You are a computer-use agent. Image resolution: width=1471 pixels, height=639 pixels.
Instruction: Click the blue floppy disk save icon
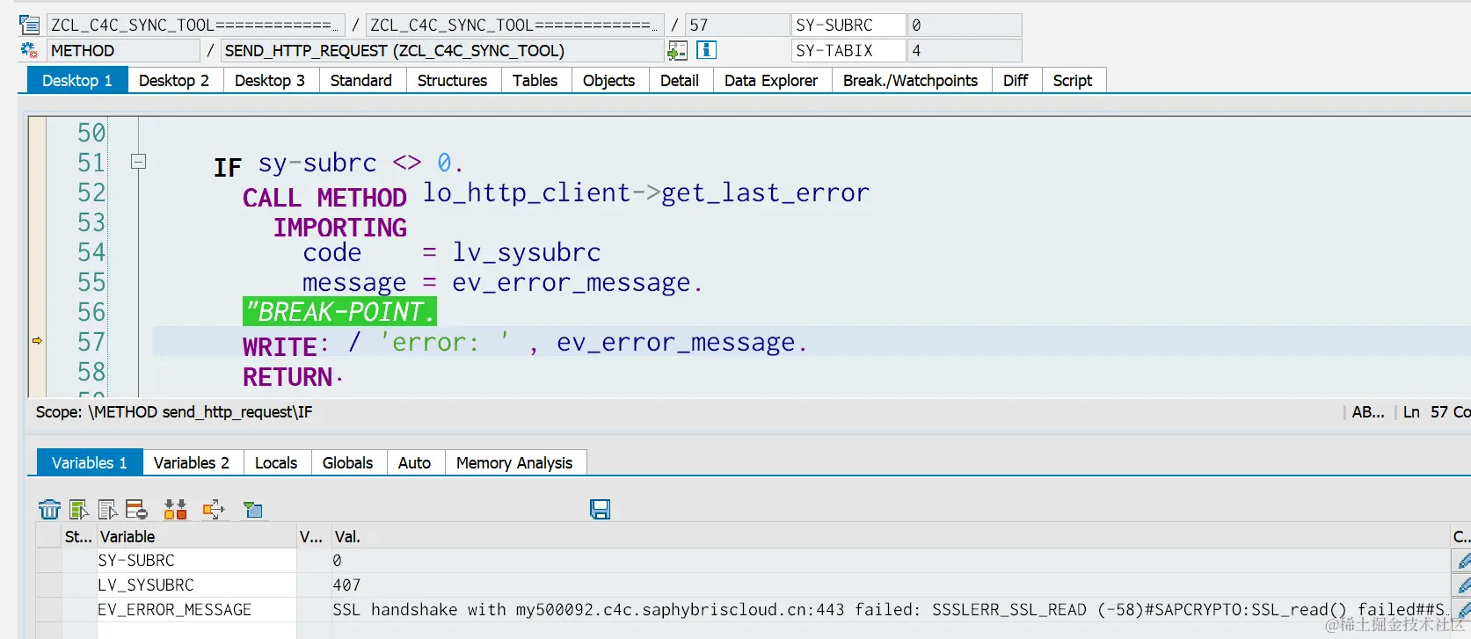(x=601, y=509)
